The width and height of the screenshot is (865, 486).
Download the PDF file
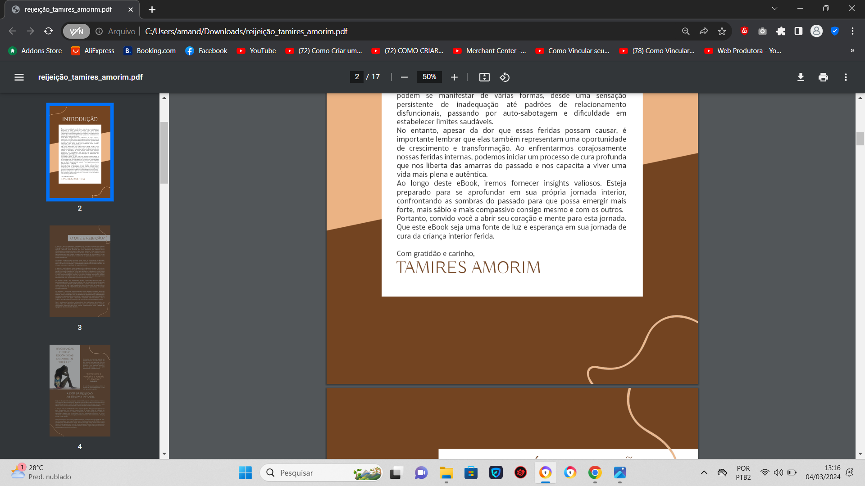tap(801, 77)
